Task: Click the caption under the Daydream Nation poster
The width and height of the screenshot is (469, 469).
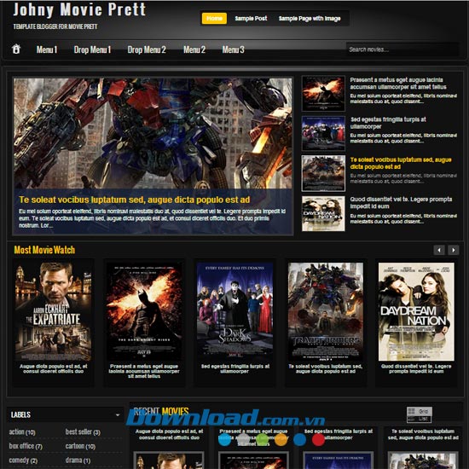Action: pos(416,368)
